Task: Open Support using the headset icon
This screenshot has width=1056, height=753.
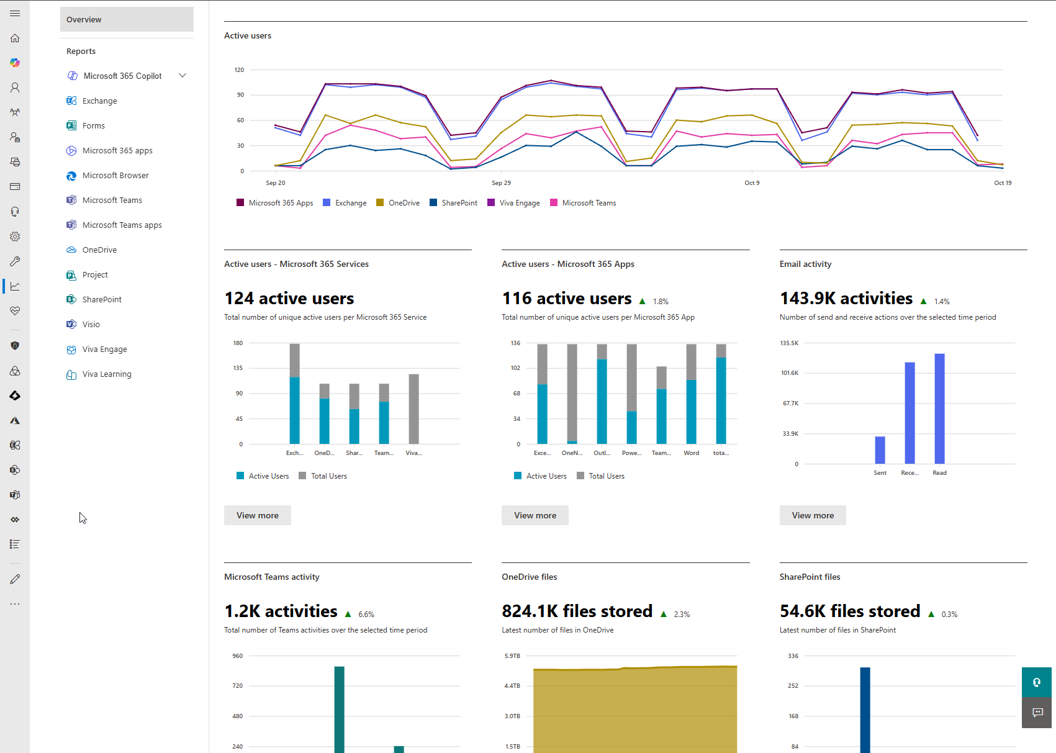Action: coord(15,211)
